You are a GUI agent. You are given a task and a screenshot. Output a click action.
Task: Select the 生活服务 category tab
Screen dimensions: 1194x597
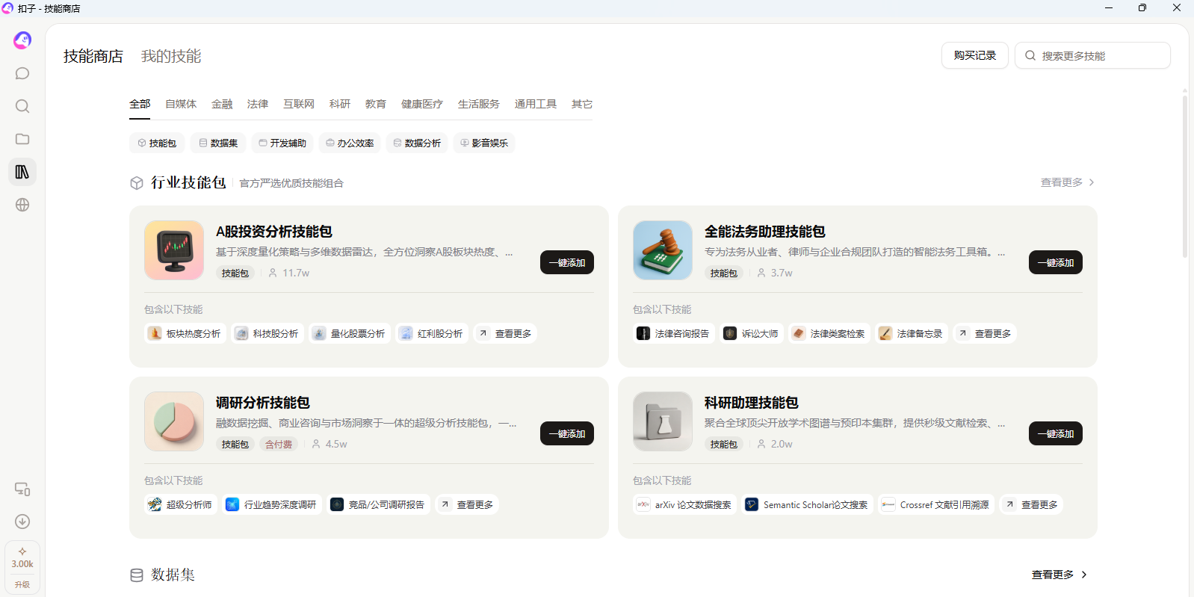click(479, 104)
